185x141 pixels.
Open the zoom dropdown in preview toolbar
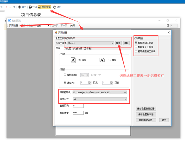[48, 26]
